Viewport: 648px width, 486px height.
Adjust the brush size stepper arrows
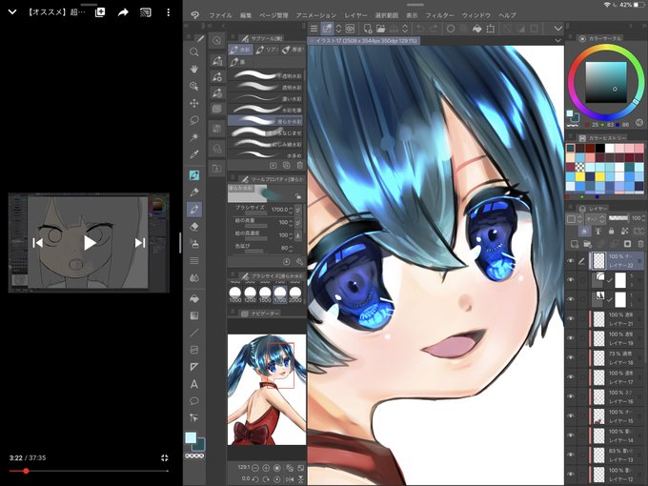[291, 210]
